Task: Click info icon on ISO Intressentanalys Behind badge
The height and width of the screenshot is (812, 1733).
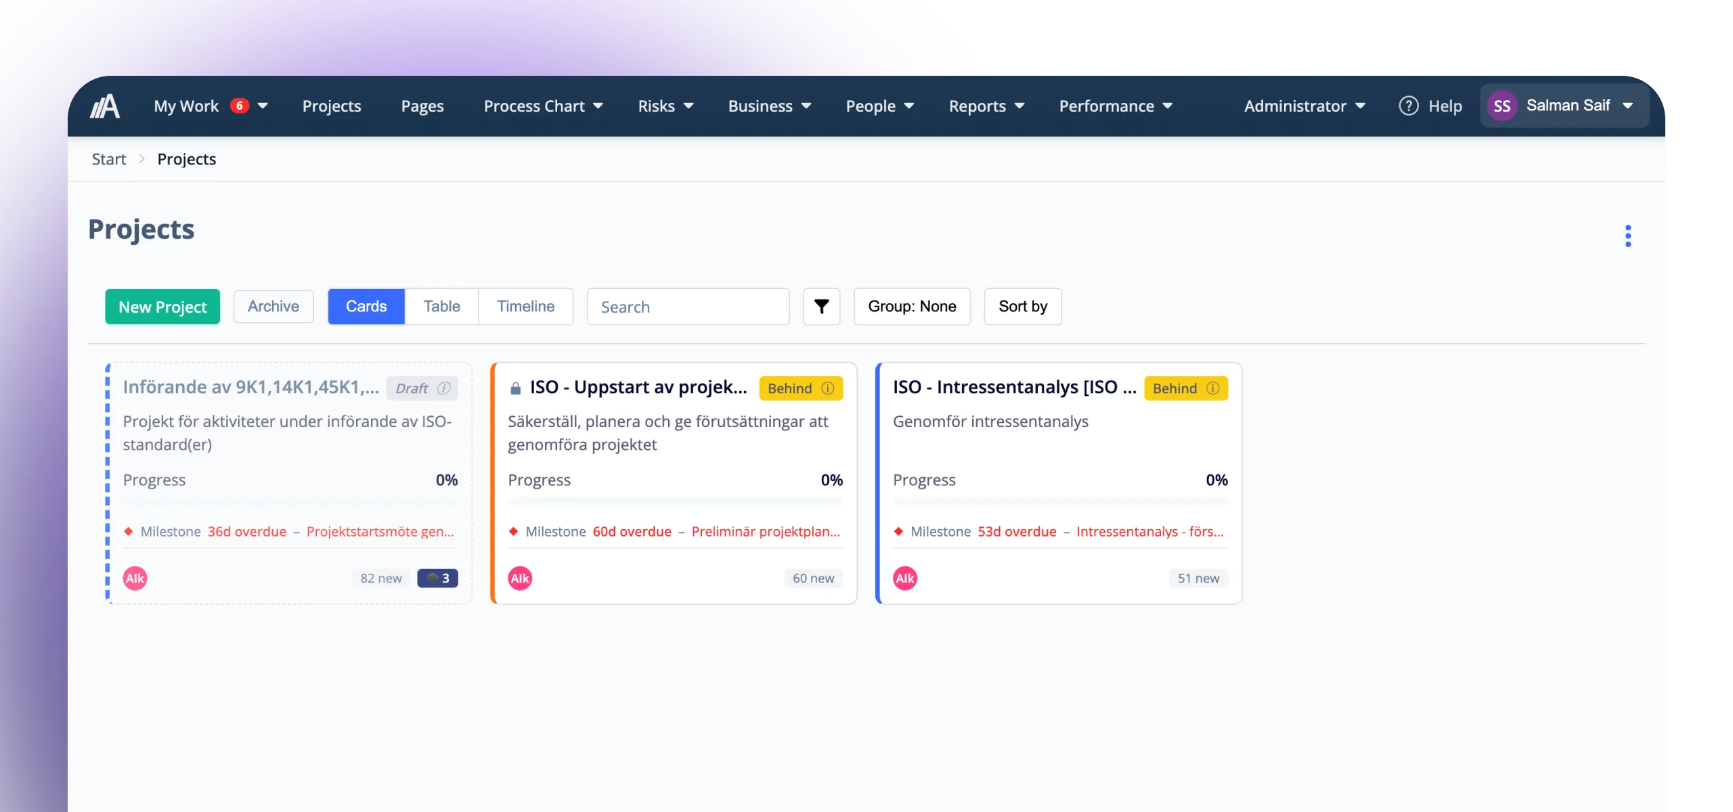Action: coord(1213,388)
